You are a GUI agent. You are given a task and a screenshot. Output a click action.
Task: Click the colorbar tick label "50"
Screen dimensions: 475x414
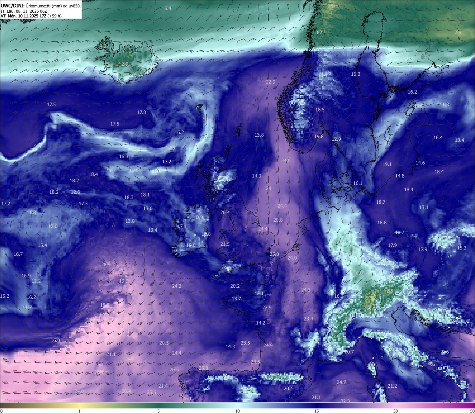(472, 411)
